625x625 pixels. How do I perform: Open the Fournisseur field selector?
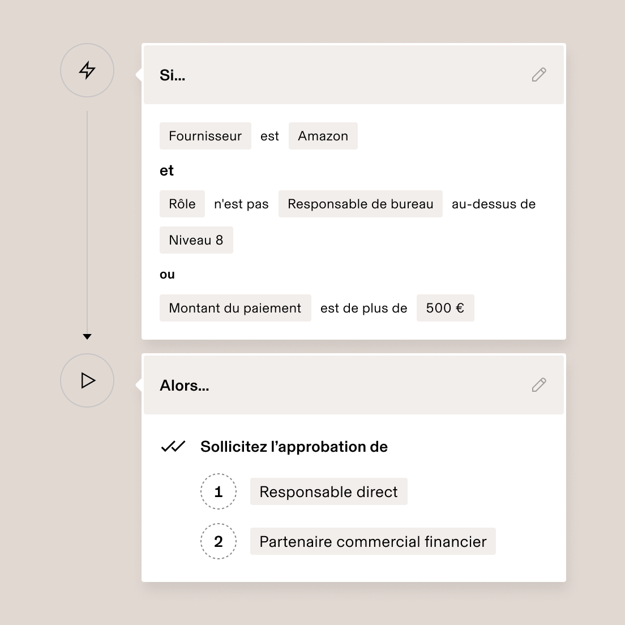click(x=205, y=136)
